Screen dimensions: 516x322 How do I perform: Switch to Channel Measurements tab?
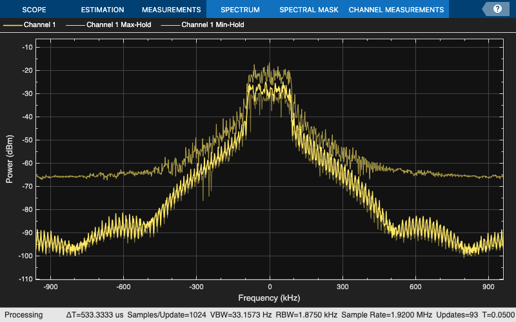(x=396, y=10)
